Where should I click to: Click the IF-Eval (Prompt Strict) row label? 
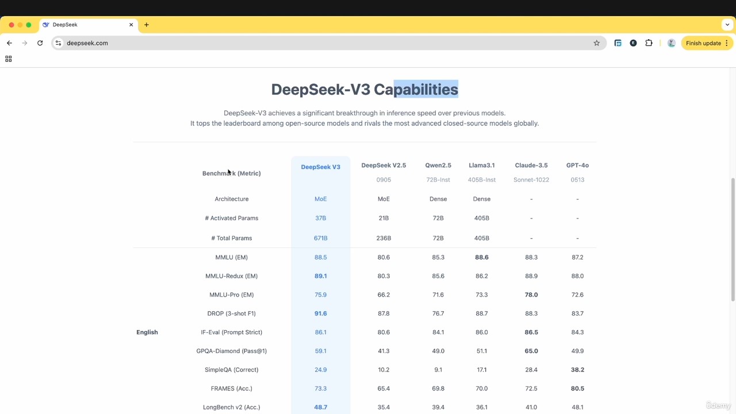click(x=232, y=332)
